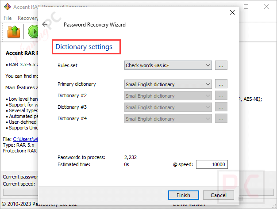
Task: Click the Passwords to process value 2,232
Action: [131, 157]
